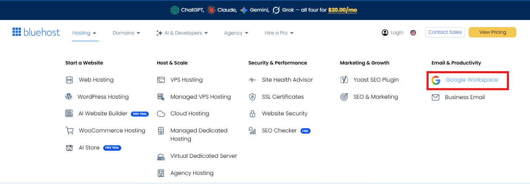Viewport: 530px width, 184px height.
Task: Expand the Domains dropdown
Action: pos(127,33)
